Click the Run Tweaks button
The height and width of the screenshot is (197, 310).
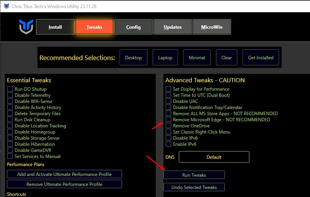tap(194, 175)
